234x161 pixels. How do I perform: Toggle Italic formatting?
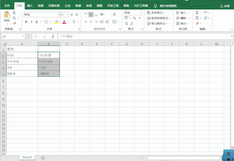31,22
